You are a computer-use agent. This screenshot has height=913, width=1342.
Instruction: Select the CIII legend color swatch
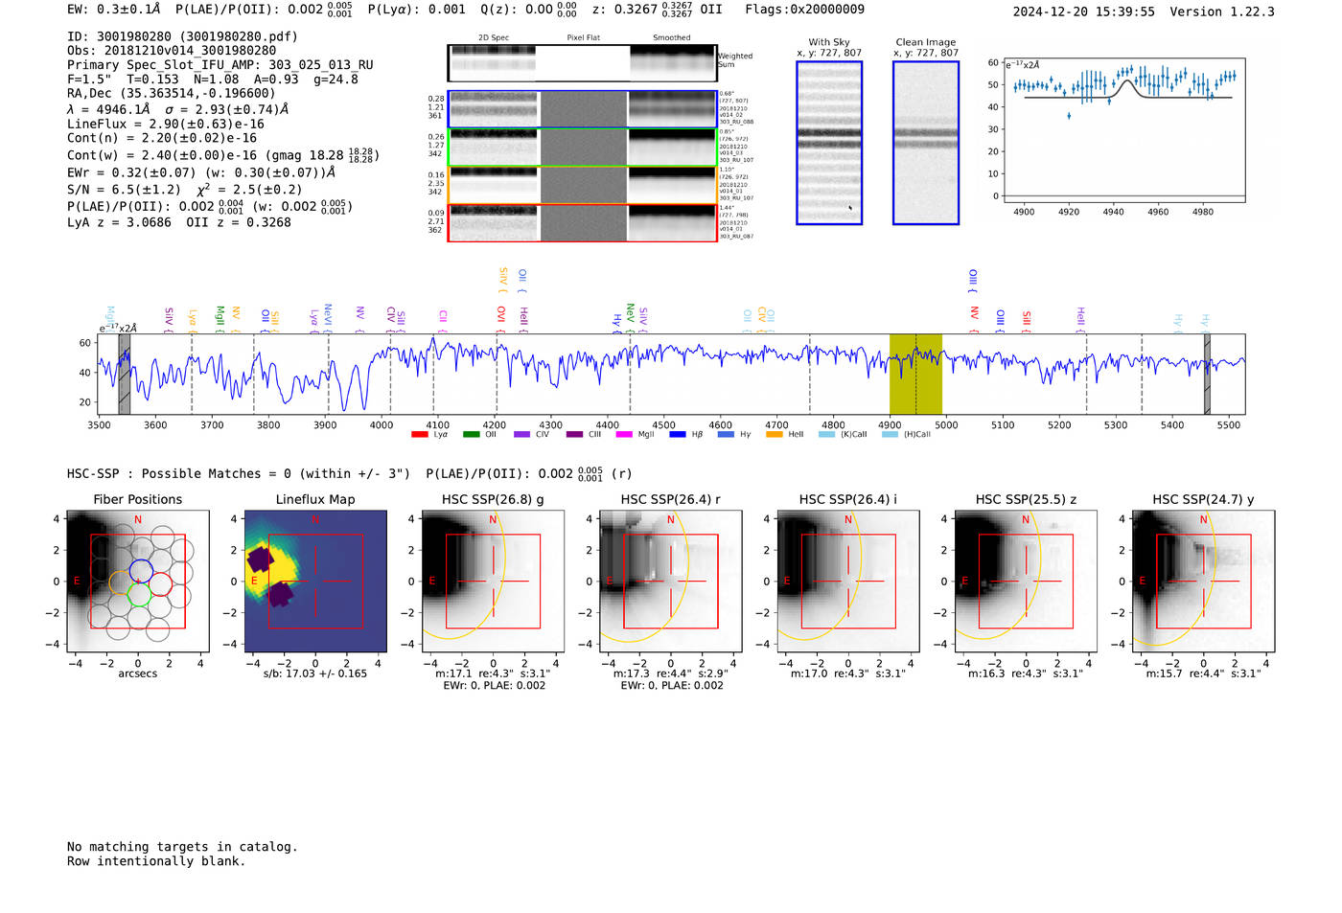point(573,435)
